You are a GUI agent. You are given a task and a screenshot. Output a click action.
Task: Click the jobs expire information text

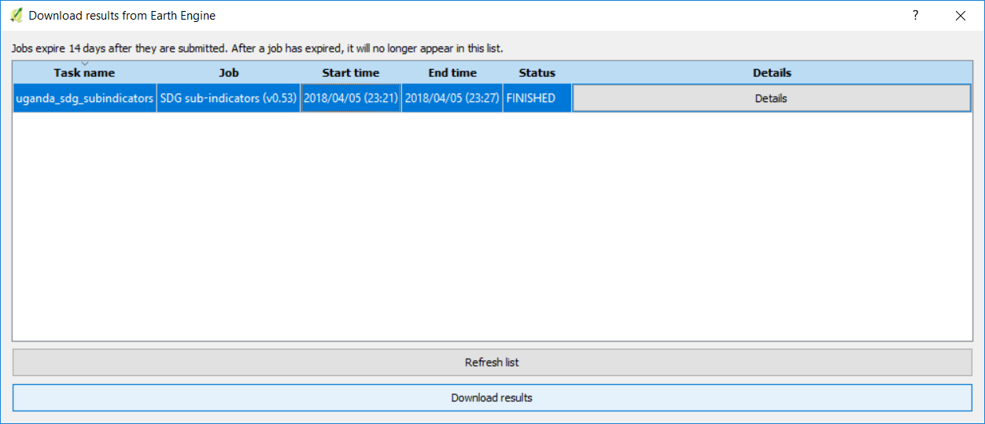tap(257, 49)
